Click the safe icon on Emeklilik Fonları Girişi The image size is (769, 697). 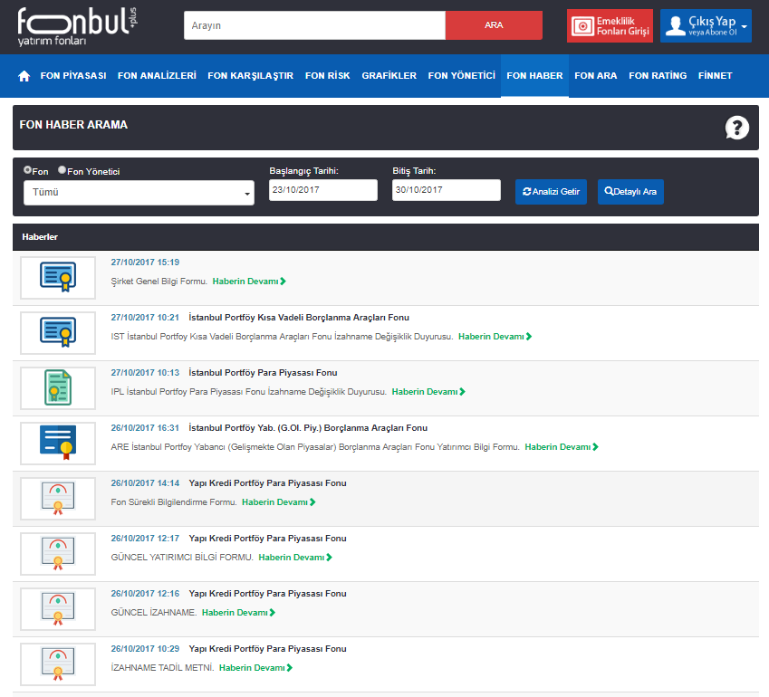pos(583,26)
